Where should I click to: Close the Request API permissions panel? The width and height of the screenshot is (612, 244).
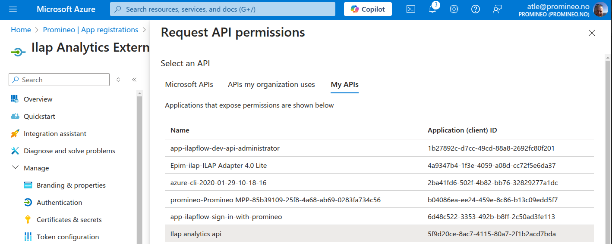[x=592, y=33]
